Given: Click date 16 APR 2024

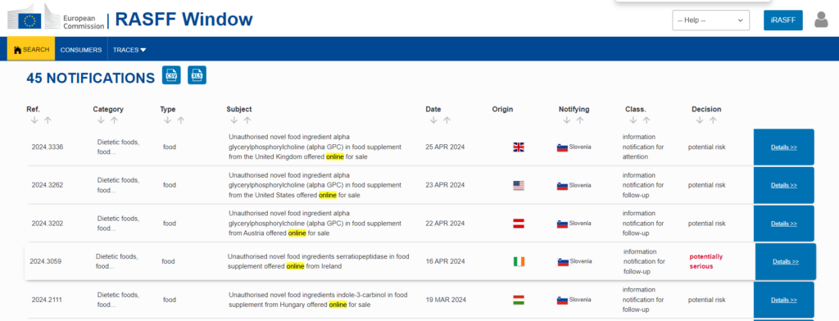Looking at the screenshot, I should (x=446, y=261).
